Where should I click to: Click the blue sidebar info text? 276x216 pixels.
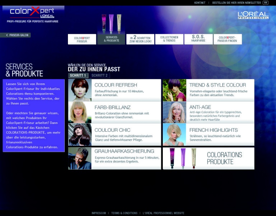(34, 116)
